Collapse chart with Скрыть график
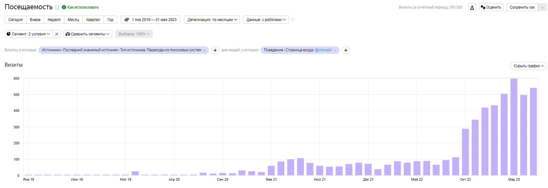Screen dimensions: 548x188 [x=528, y=66]
